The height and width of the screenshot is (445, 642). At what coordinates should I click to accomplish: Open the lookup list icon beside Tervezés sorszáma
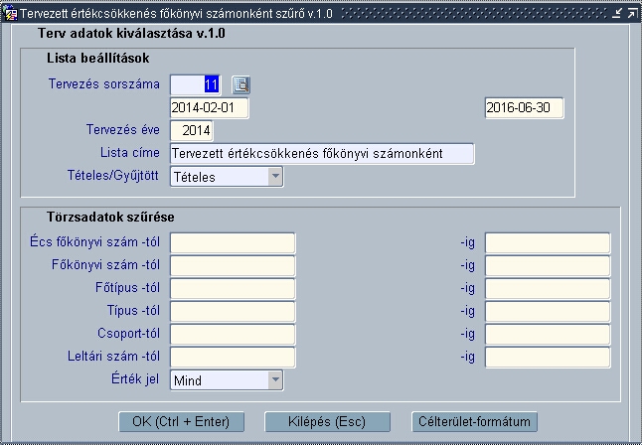click(241, 84)
